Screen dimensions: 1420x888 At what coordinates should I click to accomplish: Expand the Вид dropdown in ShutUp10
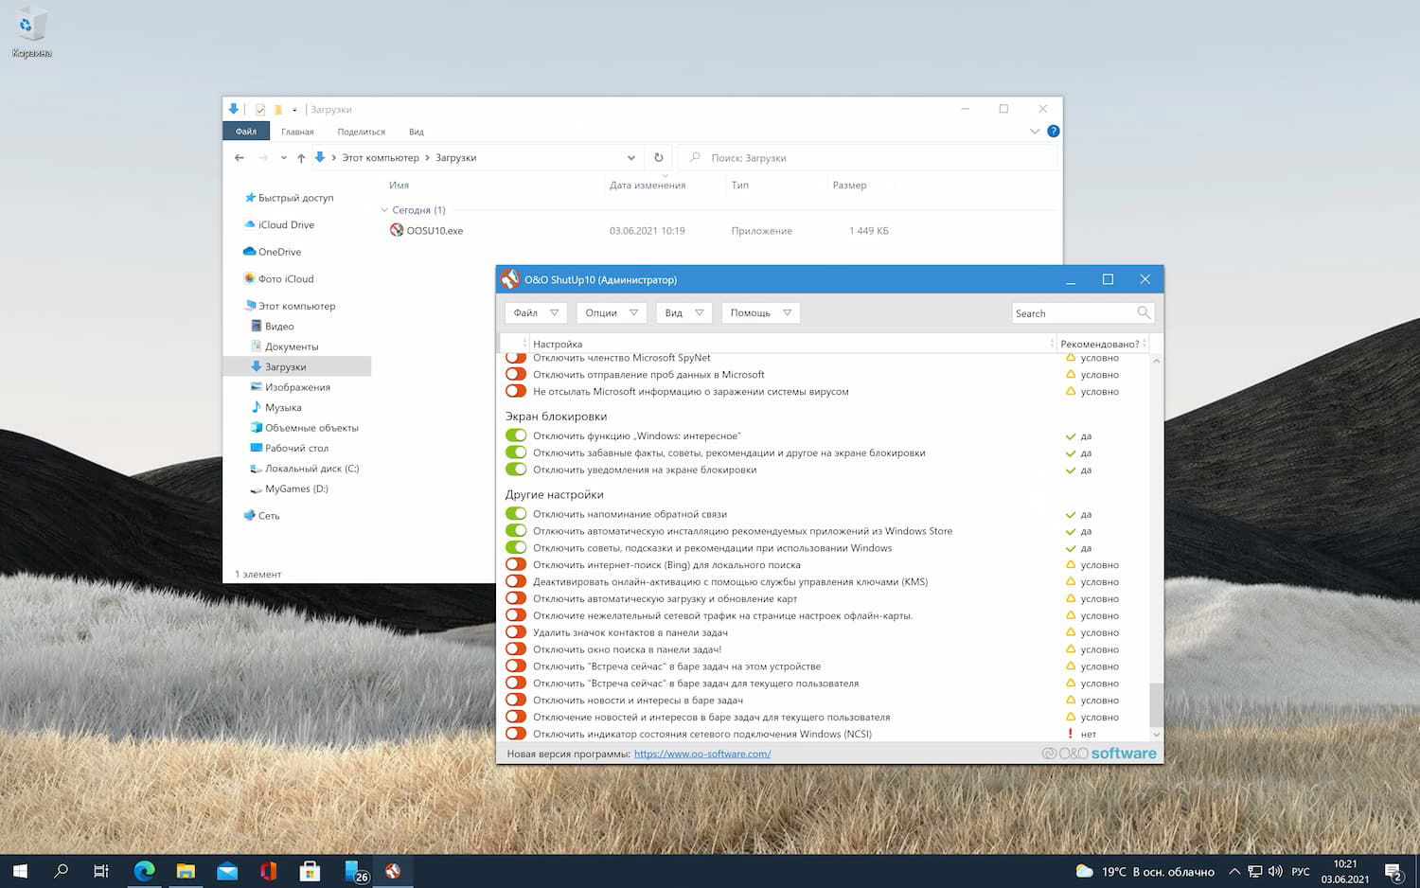[x=683, y=312]
